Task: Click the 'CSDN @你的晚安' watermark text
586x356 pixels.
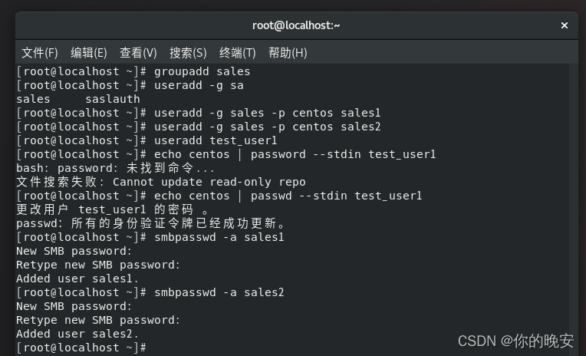Action: 515,340
